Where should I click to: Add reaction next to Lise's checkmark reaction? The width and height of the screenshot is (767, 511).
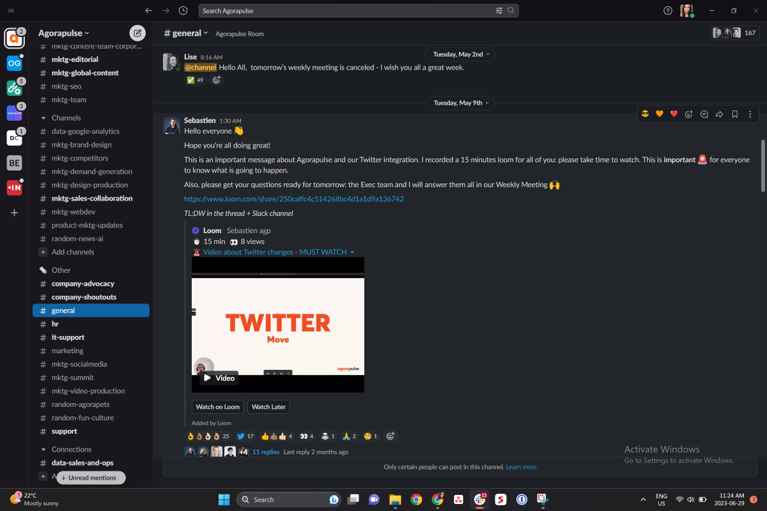coord(217,80)
